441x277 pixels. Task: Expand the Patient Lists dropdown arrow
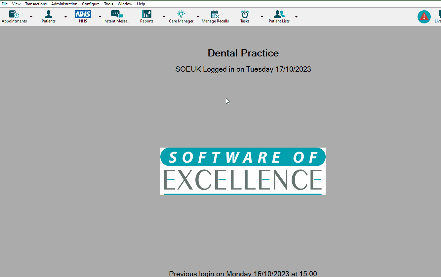click(296, 17)
